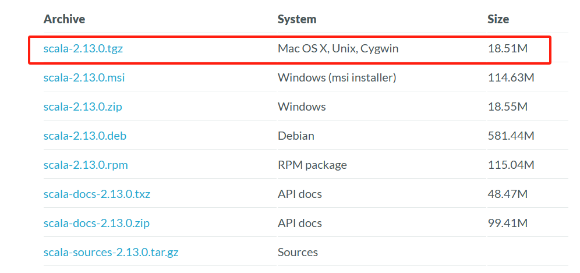Click the Size column header
Image resolution: width=580 pixels, height=273 pixels.
[x=498, y=19]
